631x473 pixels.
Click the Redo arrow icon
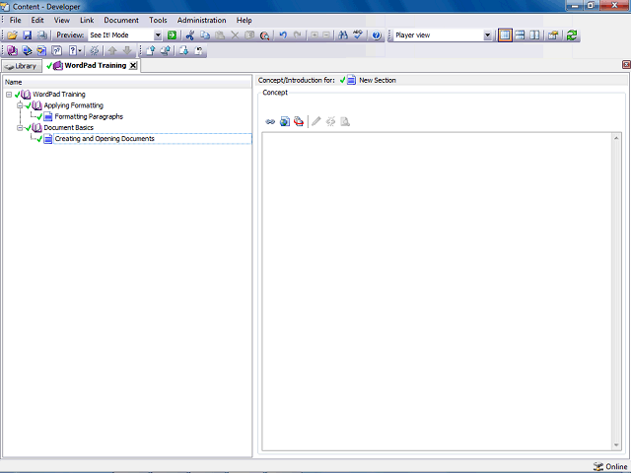tap(298, 35)
